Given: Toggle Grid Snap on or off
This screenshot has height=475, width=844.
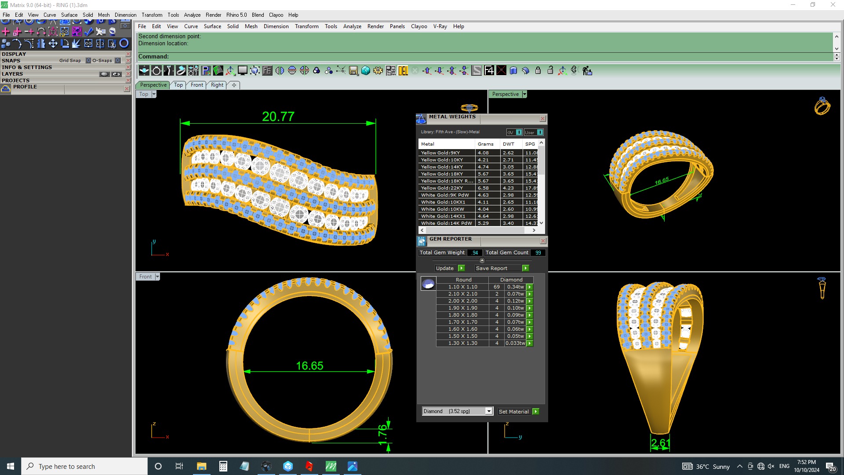Looking at the screenshot, I should (x=88, y=61).
